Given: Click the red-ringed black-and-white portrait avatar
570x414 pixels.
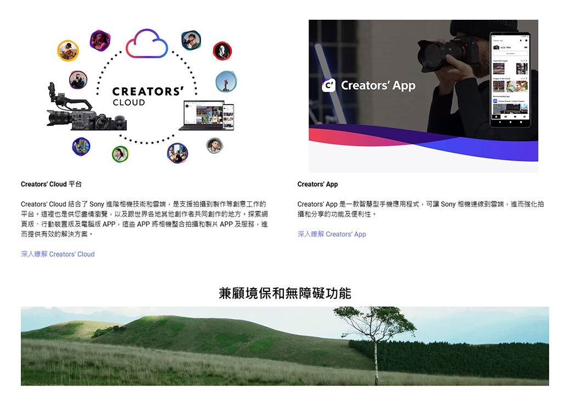Looking at the screenshot, I should pyautogui.click(x=222, y=51).
